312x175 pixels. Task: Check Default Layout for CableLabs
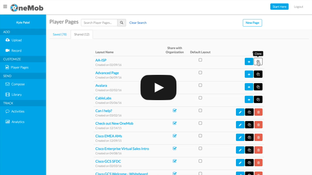coord(200,98)
